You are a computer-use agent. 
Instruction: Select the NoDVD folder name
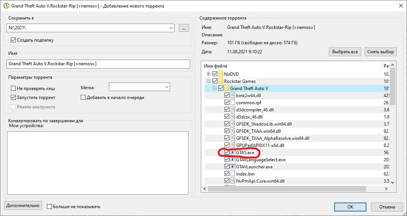[x=231, y=74]
